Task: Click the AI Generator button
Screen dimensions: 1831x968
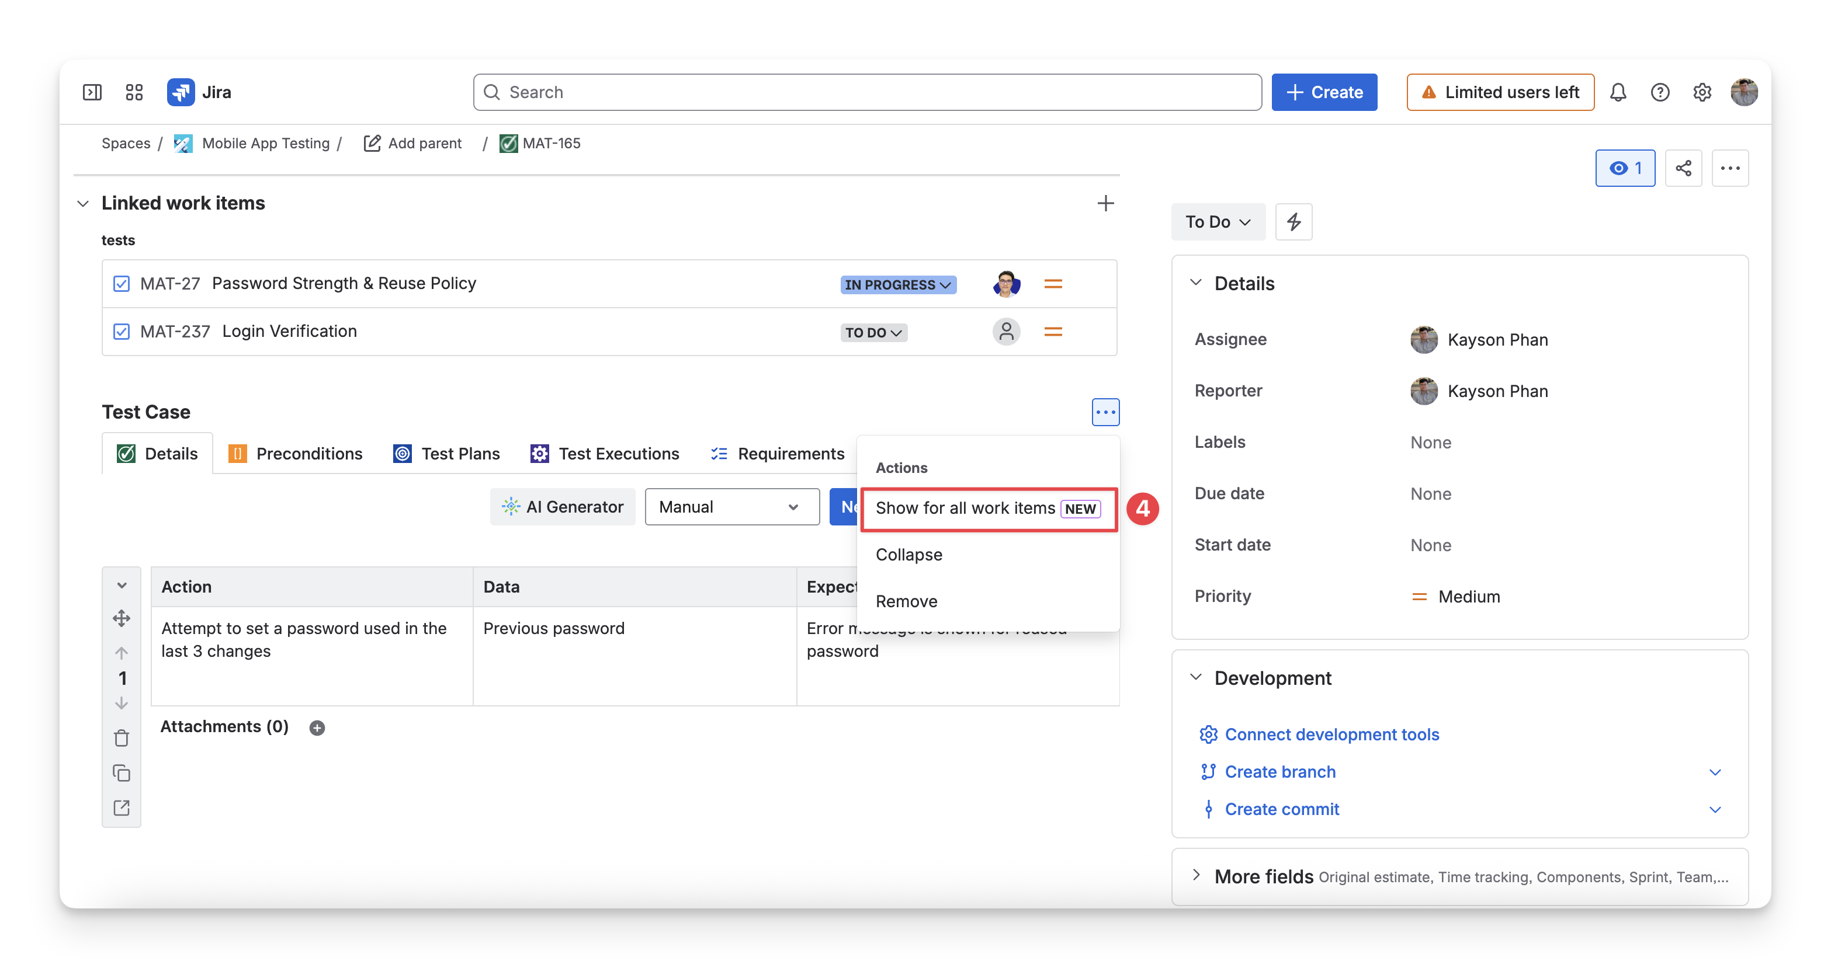Action: pos(562,507)
